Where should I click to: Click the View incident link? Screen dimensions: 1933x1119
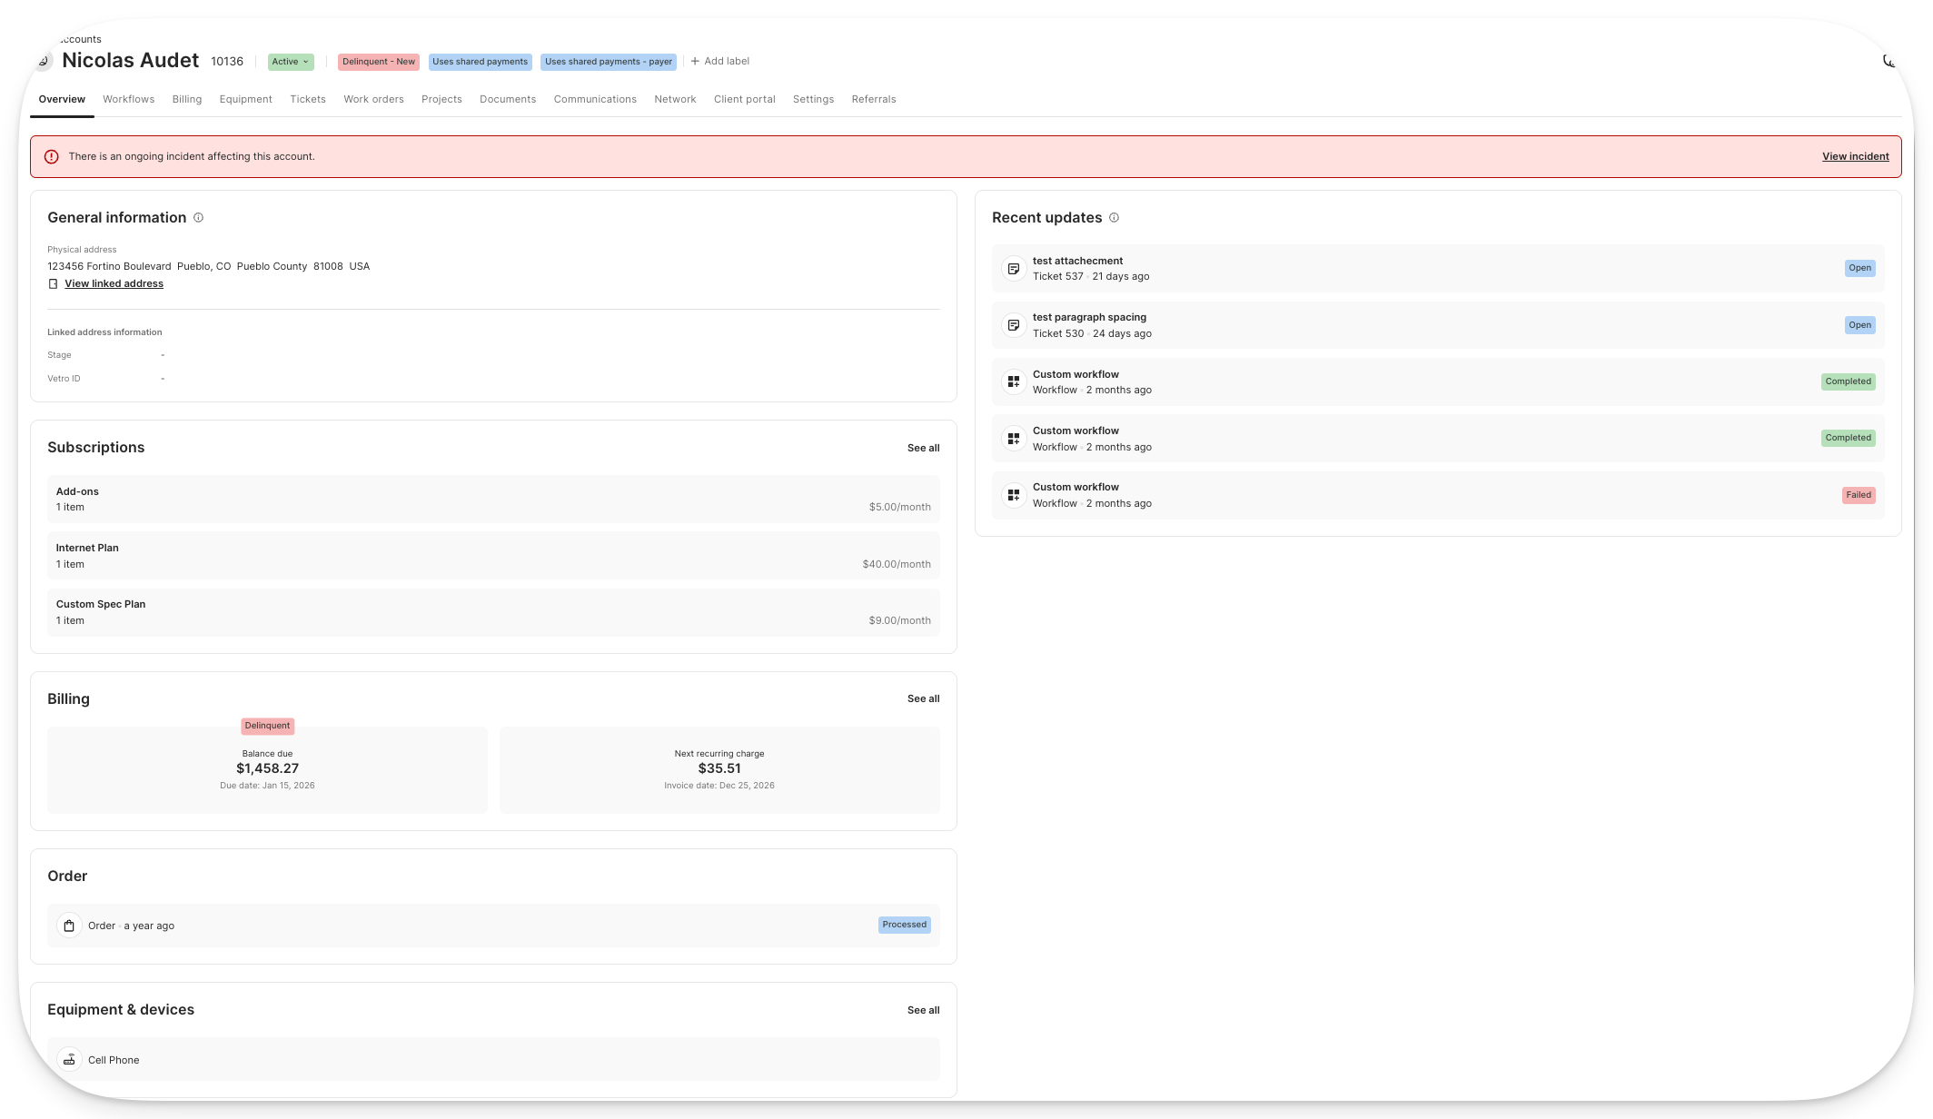pos(1855,156)
